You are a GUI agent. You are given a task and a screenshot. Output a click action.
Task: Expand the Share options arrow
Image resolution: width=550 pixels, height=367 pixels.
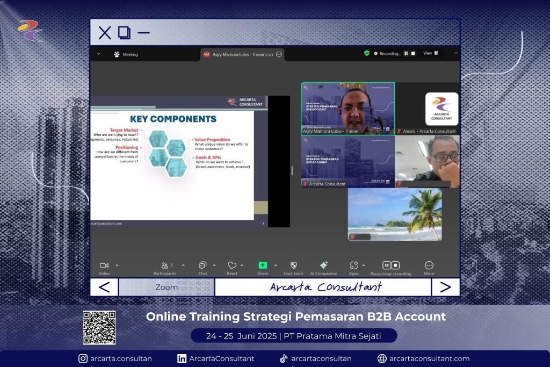[276, 265]
